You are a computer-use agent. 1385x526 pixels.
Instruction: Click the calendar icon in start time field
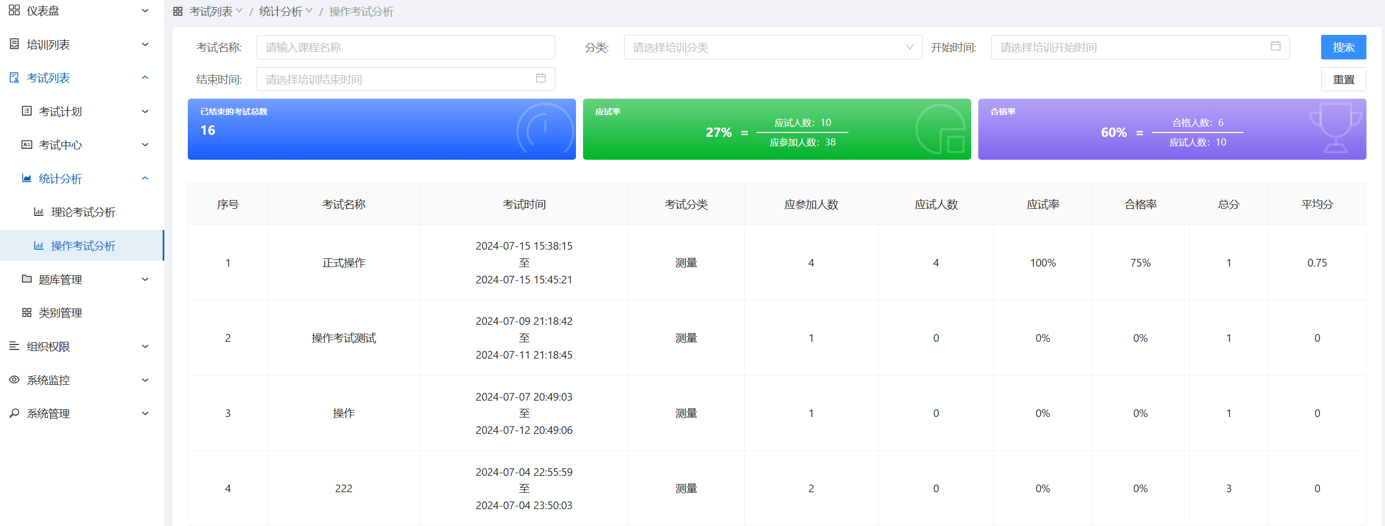(1275, 46)
